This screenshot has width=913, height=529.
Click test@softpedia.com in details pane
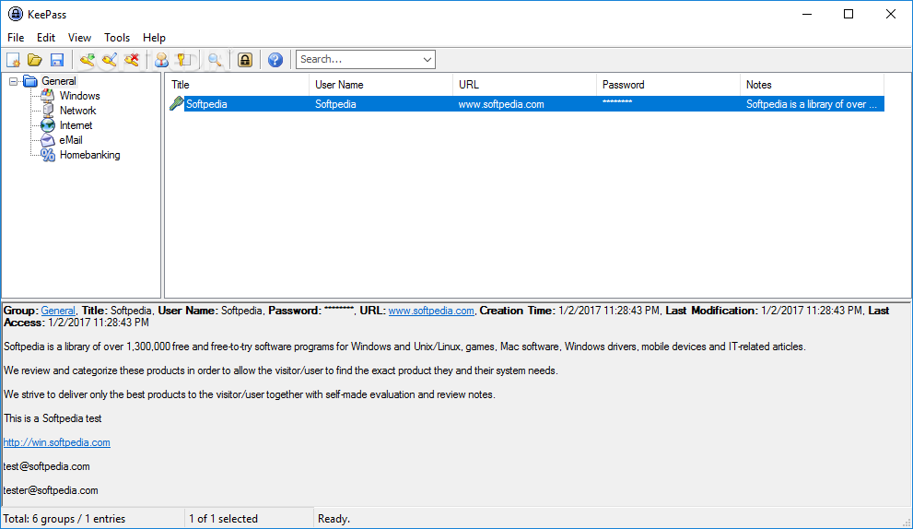(47, 466)
